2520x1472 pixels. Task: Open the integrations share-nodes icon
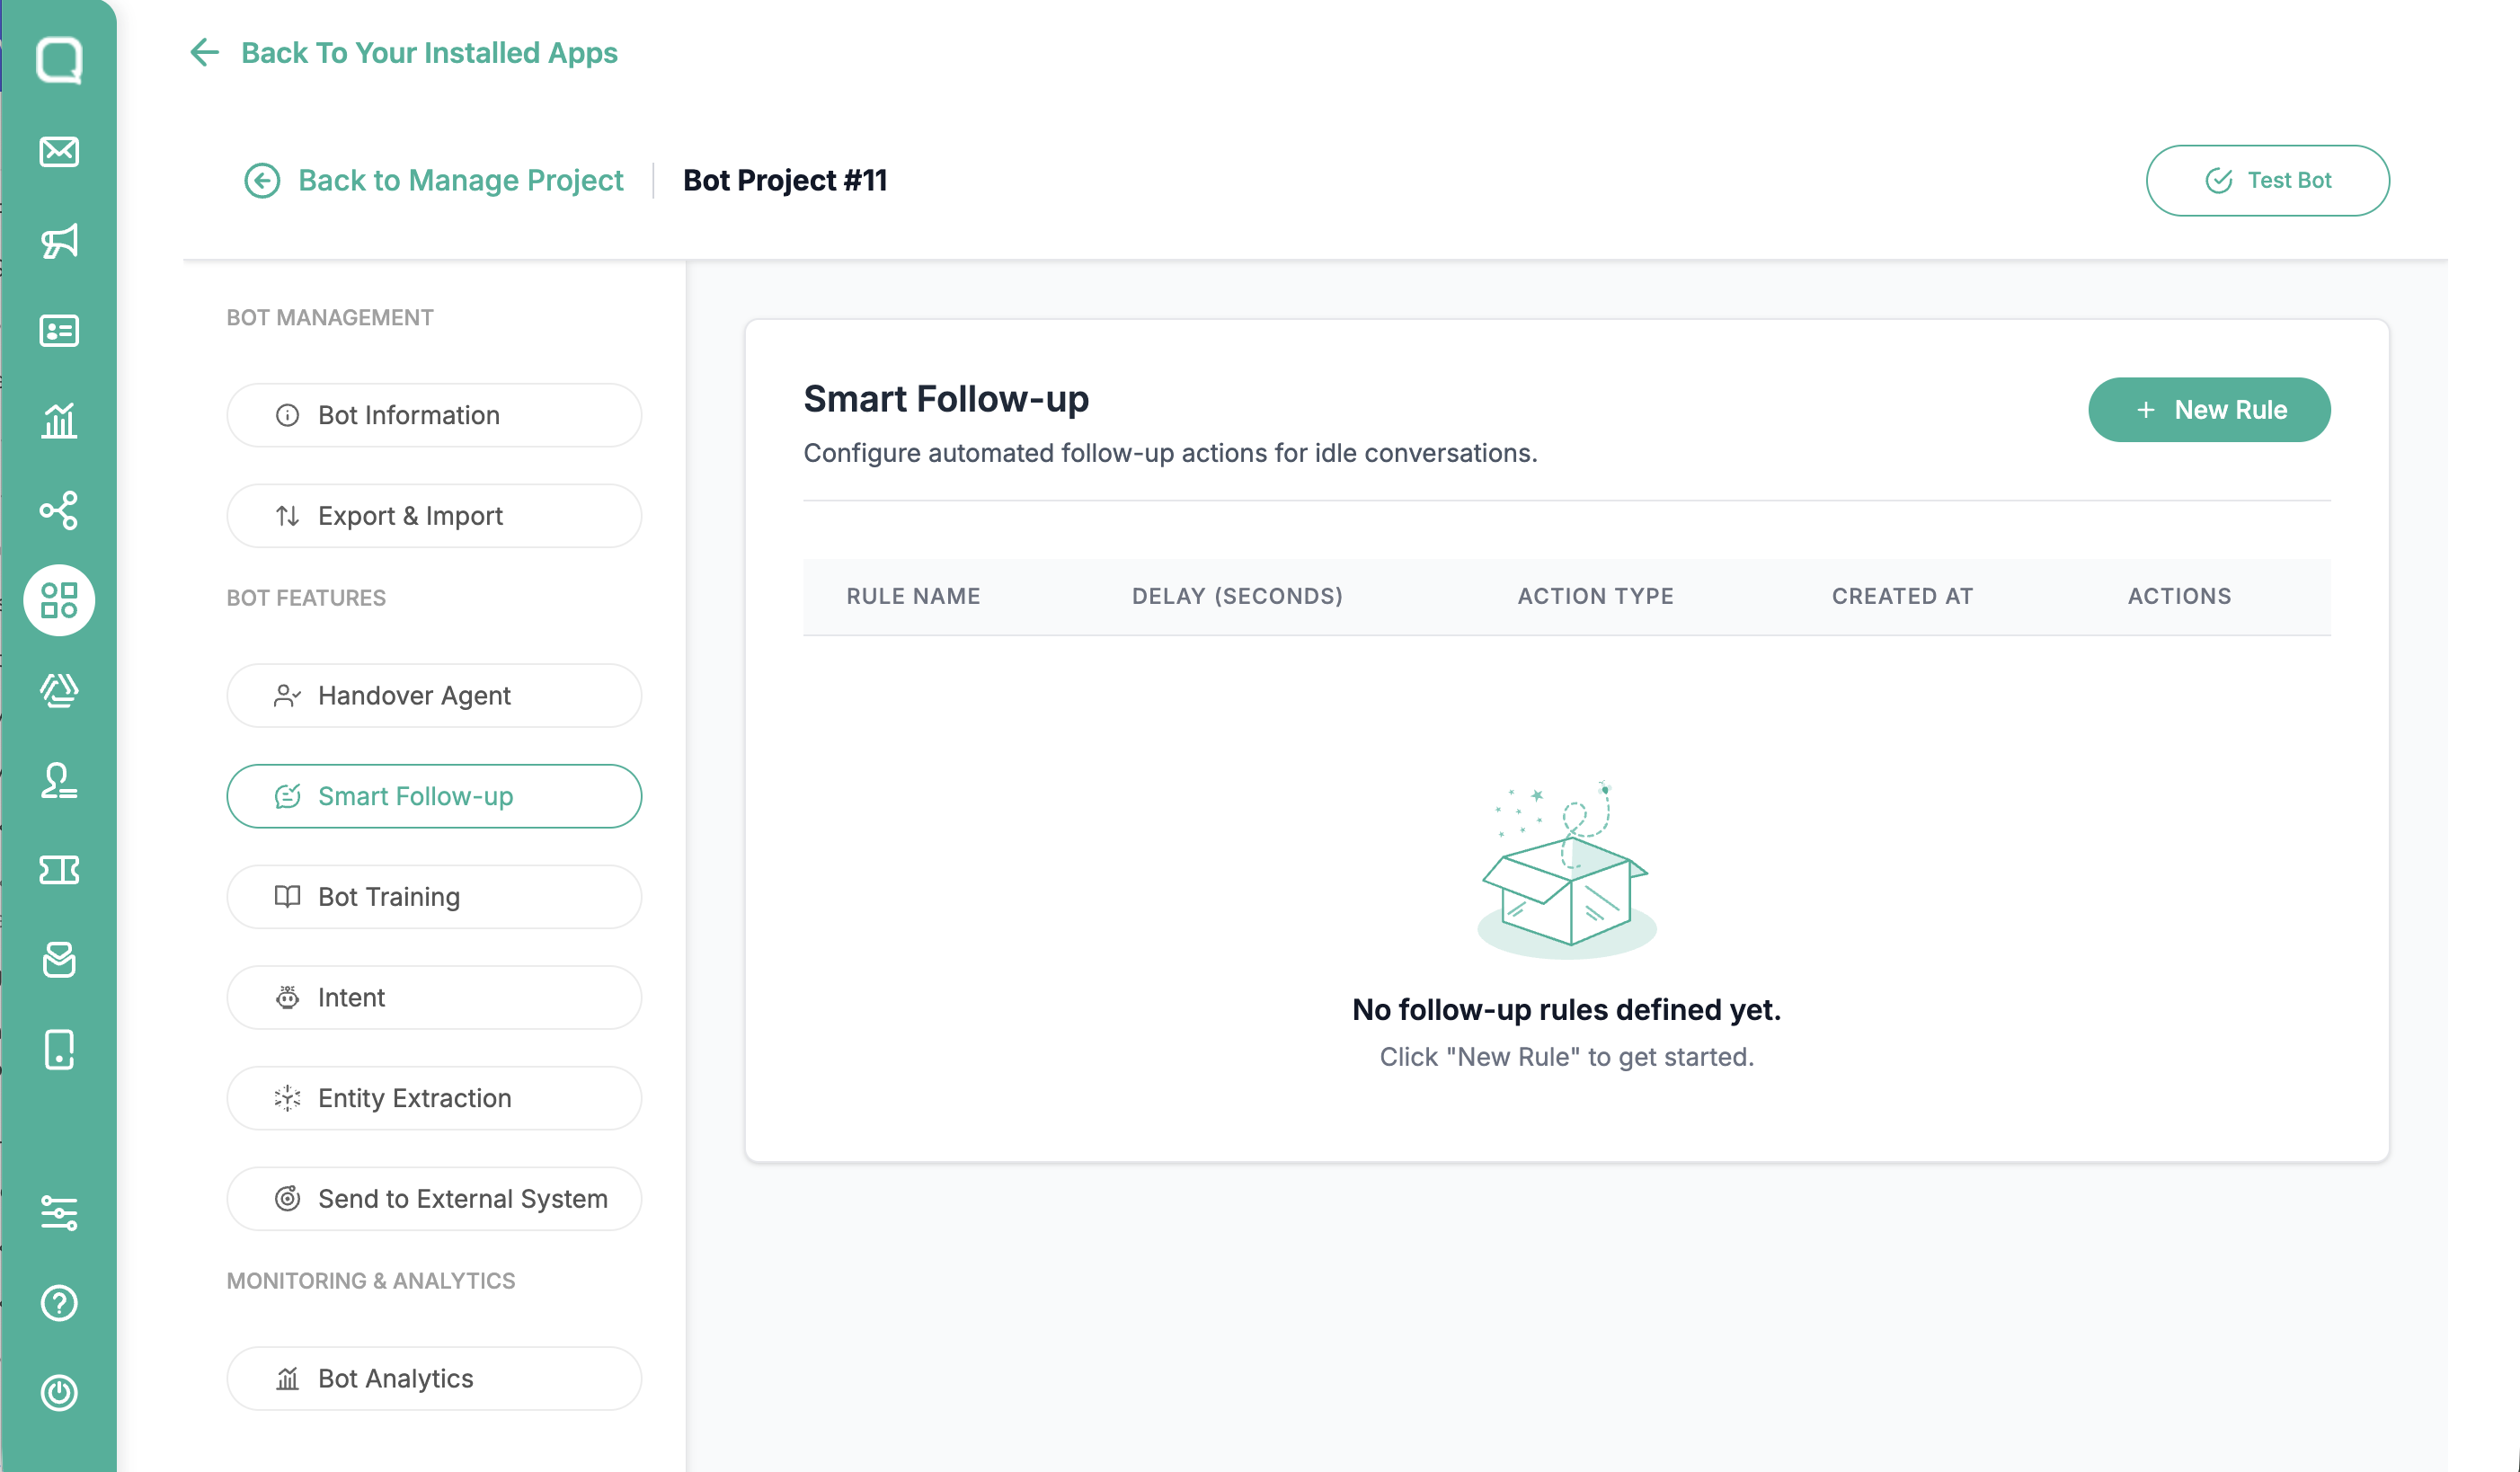coord(59,510)
